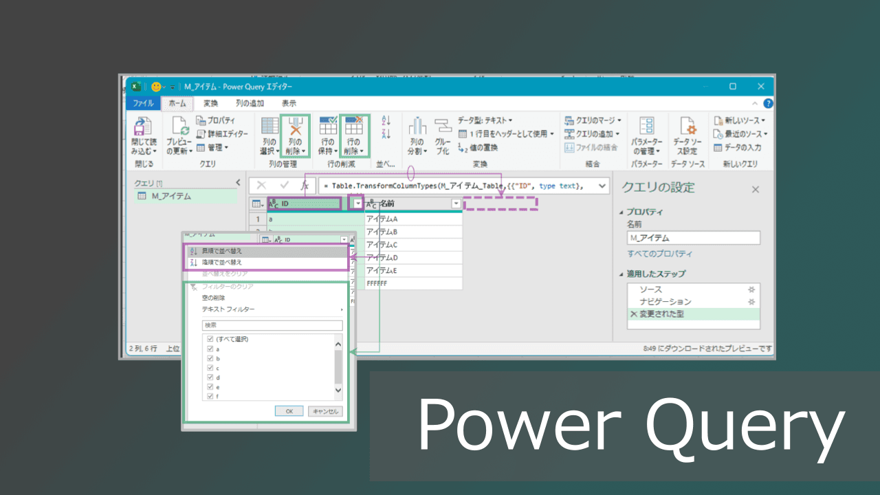Select 降順で並べ替え in the filter menu
This screenshot has width=880, height=495.
tap(221, 262)
